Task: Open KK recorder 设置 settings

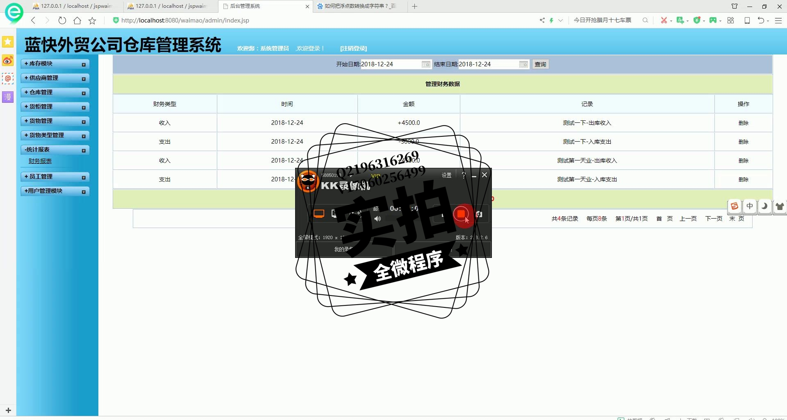Action: coord(446,175)
